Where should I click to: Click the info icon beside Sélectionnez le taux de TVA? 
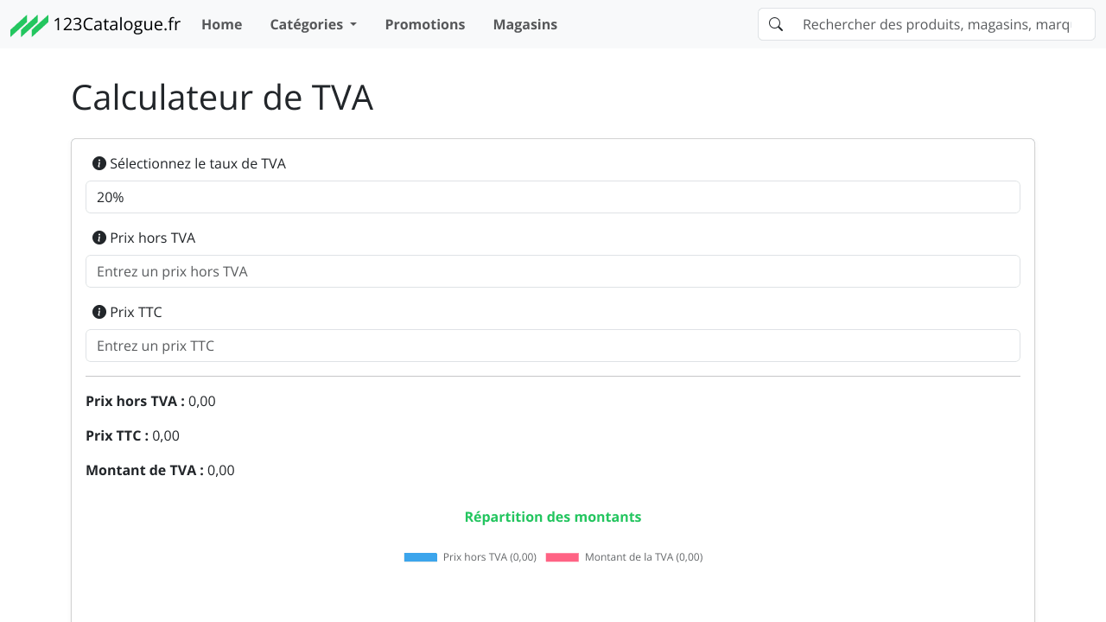click(98, 163)
